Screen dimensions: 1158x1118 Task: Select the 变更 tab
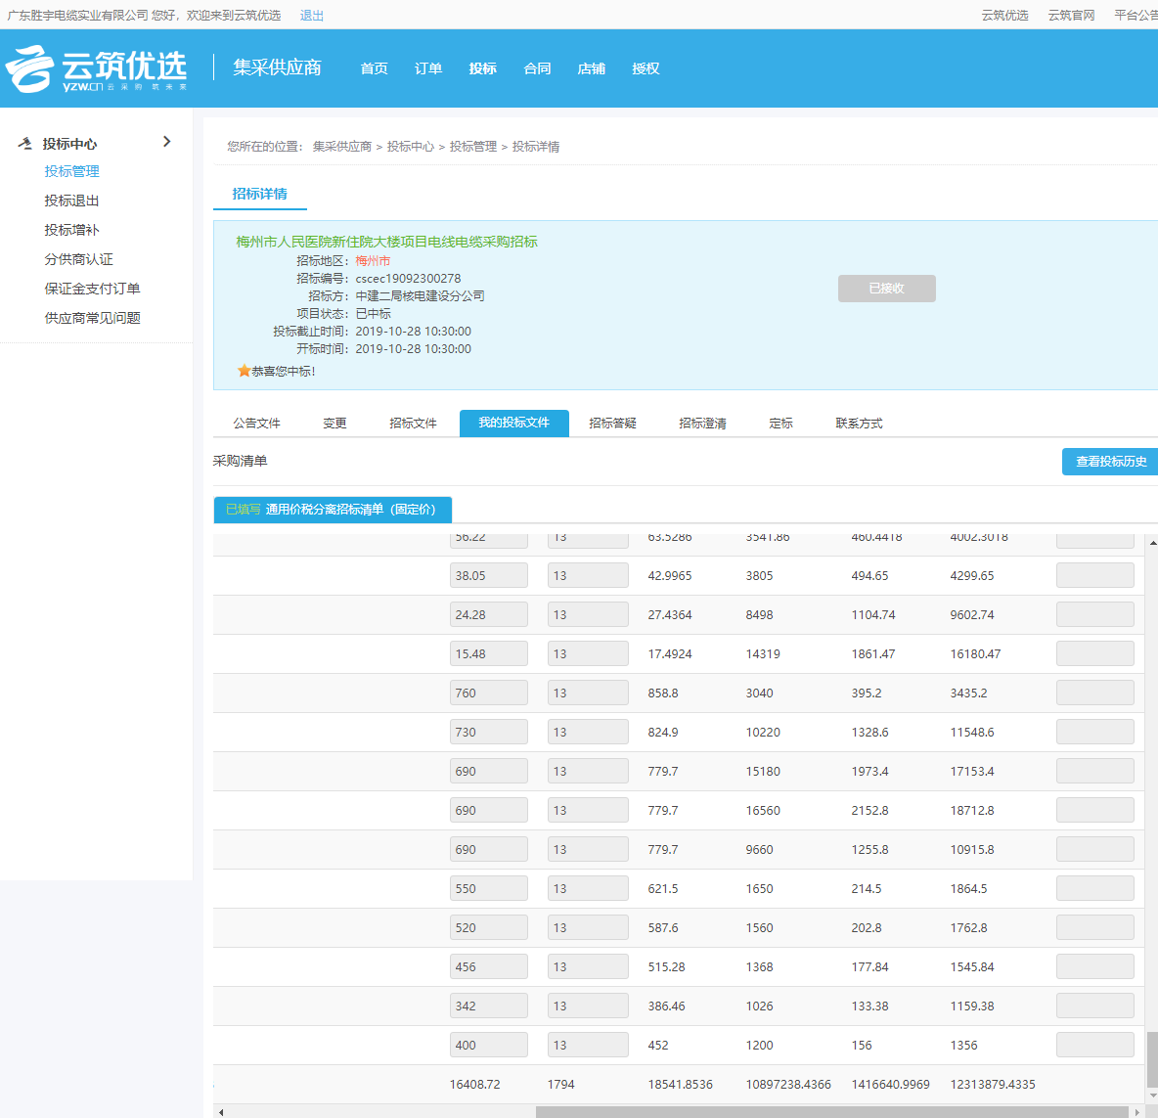click(334, 423)
